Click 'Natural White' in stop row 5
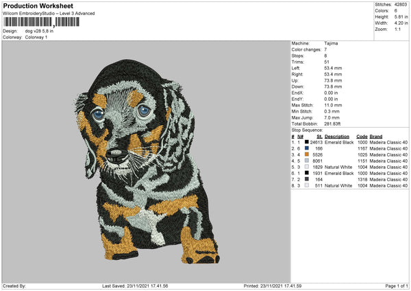Image resolution: width=411 pixels, height=291 pixels. [338, 167]
